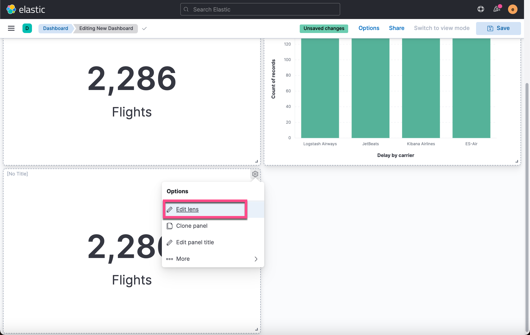Select Edit lens from panel options
Image resolution: width=530 pixels, height=335 pixels.
point(187,209)
